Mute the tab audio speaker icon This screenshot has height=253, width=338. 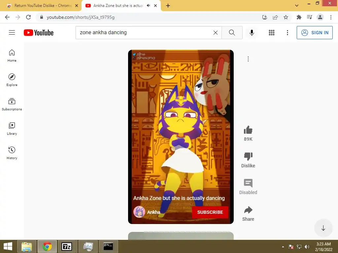(x=148, y=6)
